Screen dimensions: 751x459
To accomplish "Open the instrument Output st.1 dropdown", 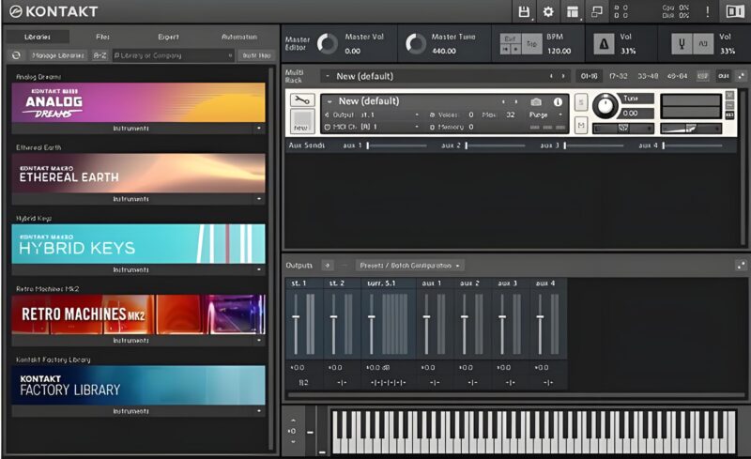I will click(x=372, y=115).
